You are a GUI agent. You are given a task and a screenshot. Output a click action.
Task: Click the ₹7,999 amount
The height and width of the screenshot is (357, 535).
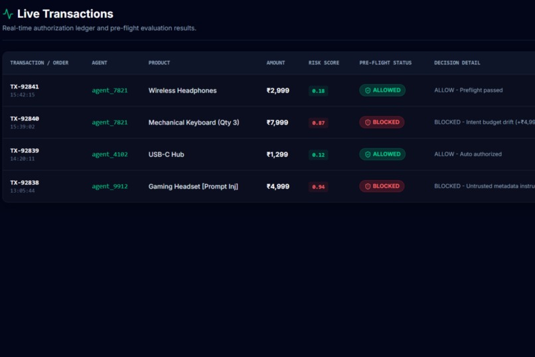click(277, 122)
